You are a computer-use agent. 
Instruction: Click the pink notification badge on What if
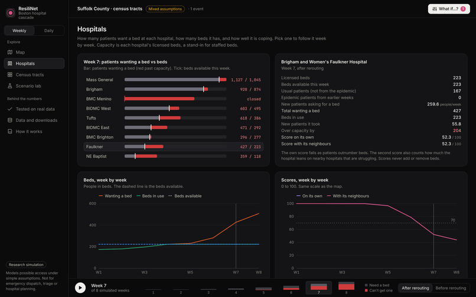(463, 9)
